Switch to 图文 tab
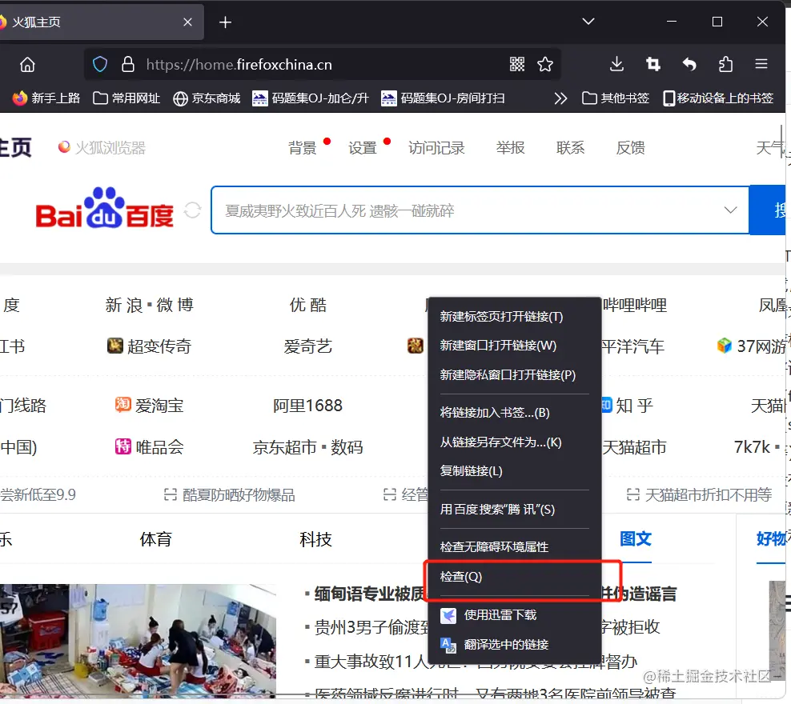The width and height of the screenshot is (791, 704). point(636,538)
